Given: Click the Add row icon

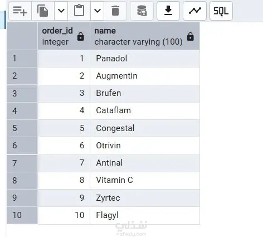Looking at the screenshot, I should 20,11.
